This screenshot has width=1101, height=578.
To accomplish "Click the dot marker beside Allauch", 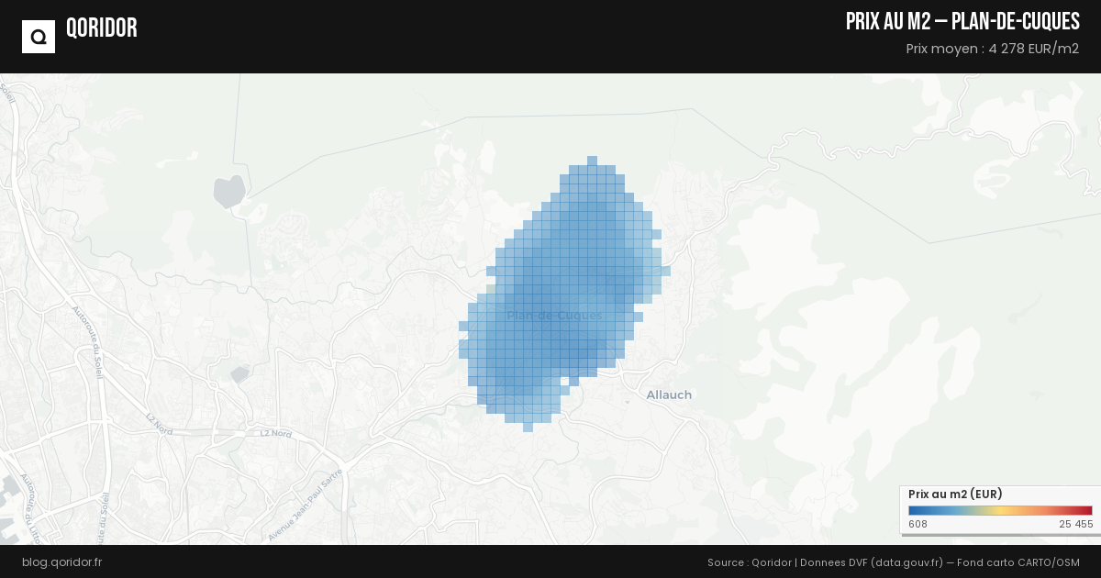I will click(x=627, y=401).
